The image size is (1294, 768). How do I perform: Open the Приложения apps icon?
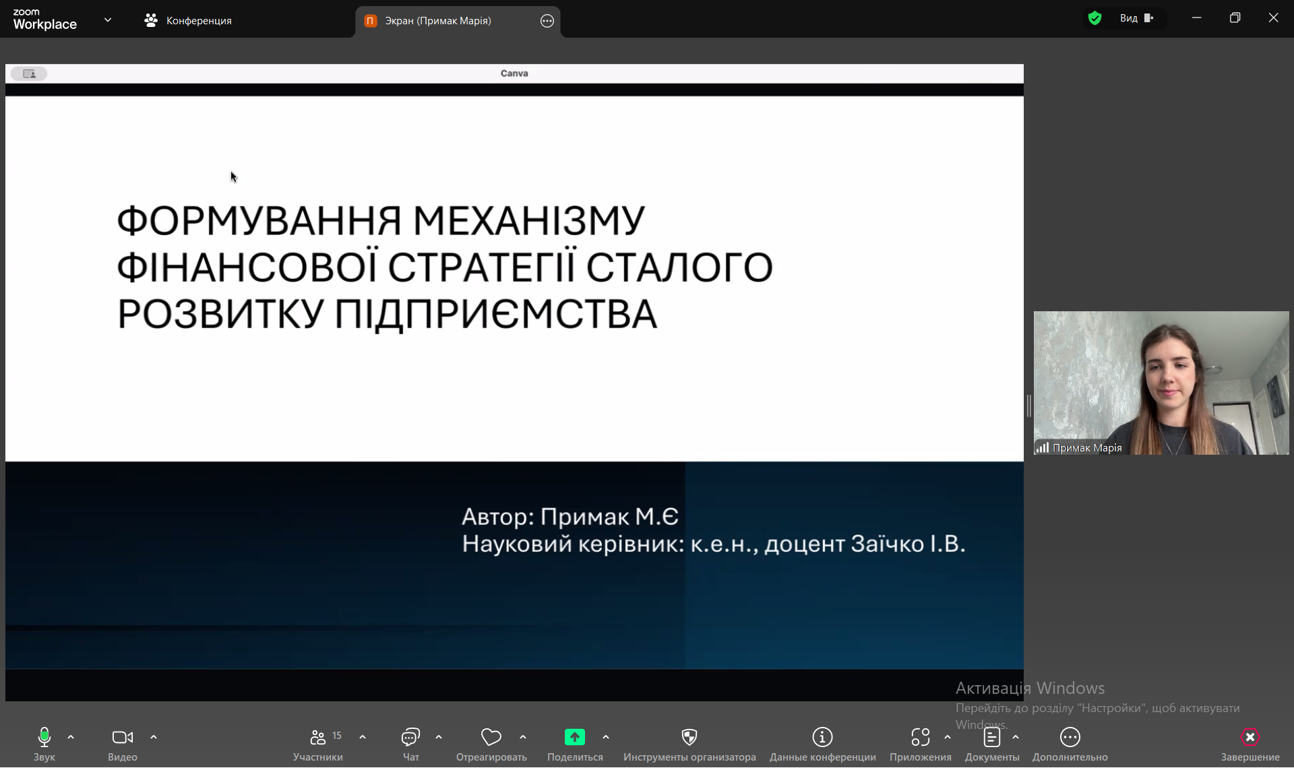[920, 738]
